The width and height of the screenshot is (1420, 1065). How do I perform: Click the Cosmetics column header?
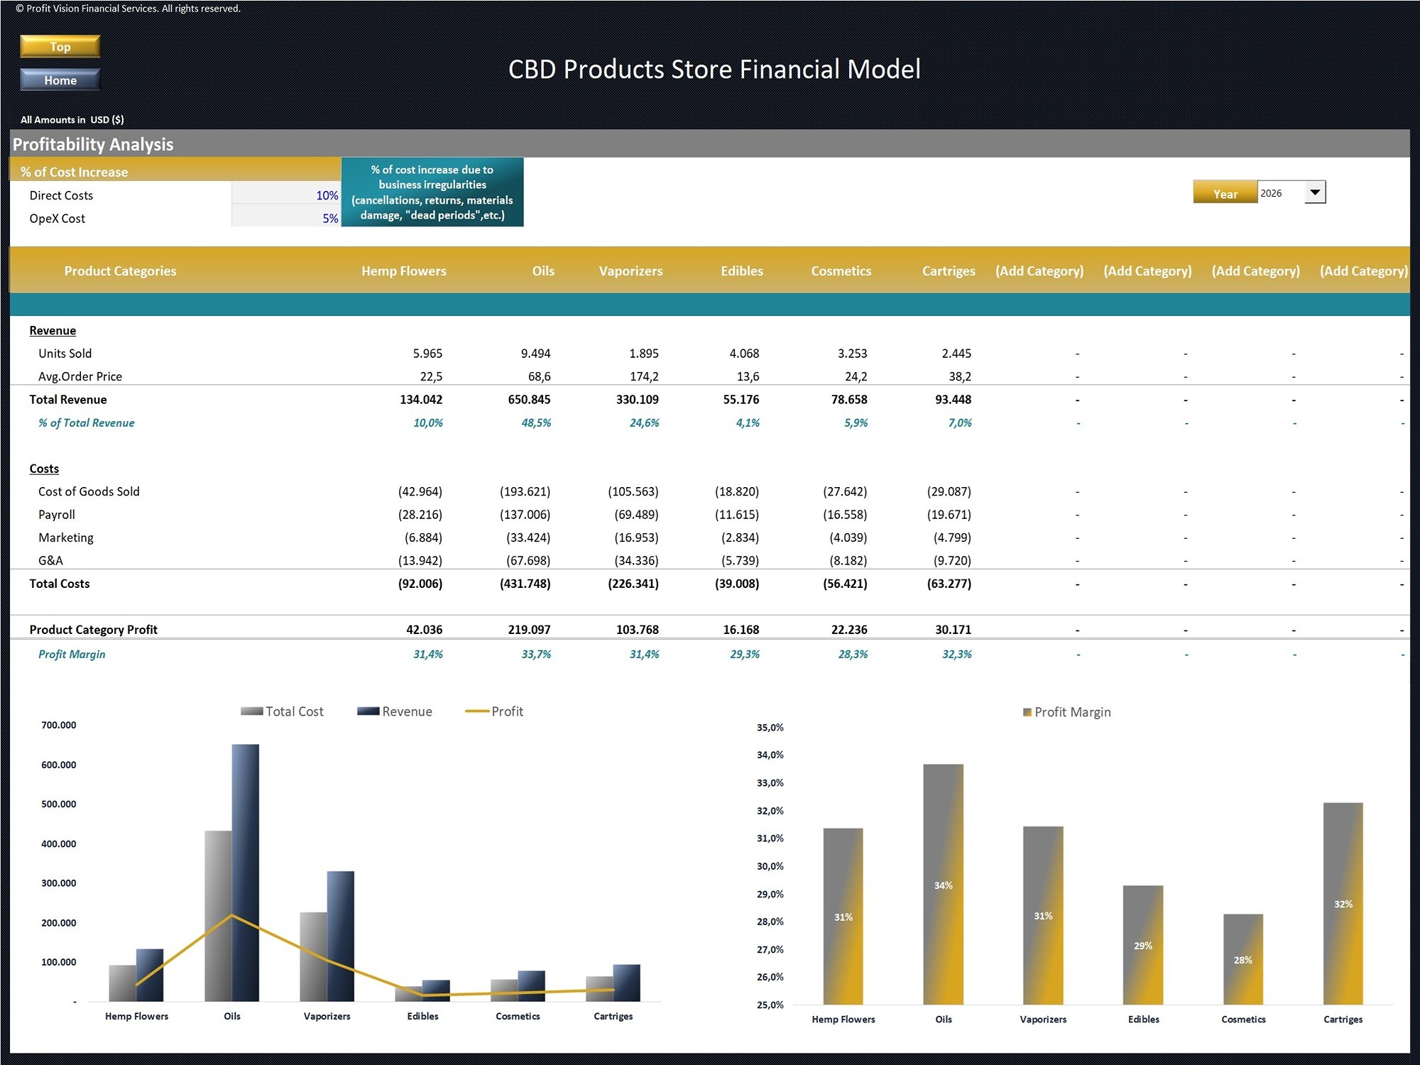tap(841, 271)
